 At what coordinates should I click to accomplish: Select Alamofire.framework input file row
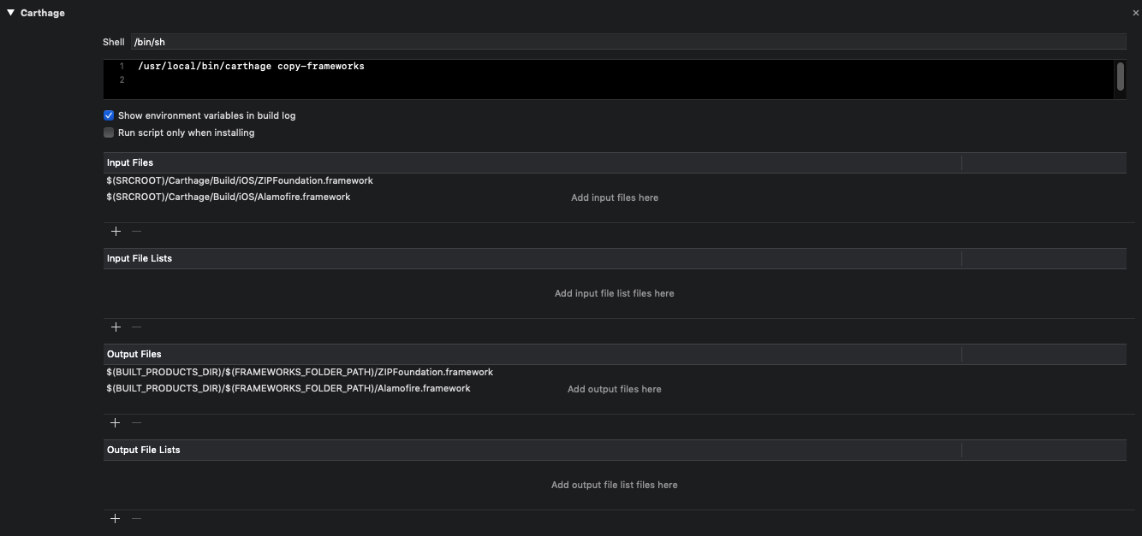pyautogui.click(x=229, y=197)
